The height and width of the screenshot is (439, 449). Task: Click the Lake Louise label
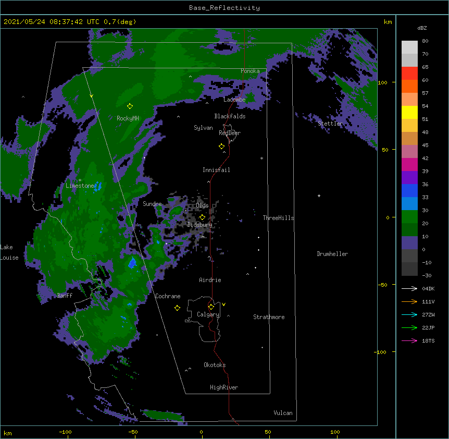pos(9,252)
